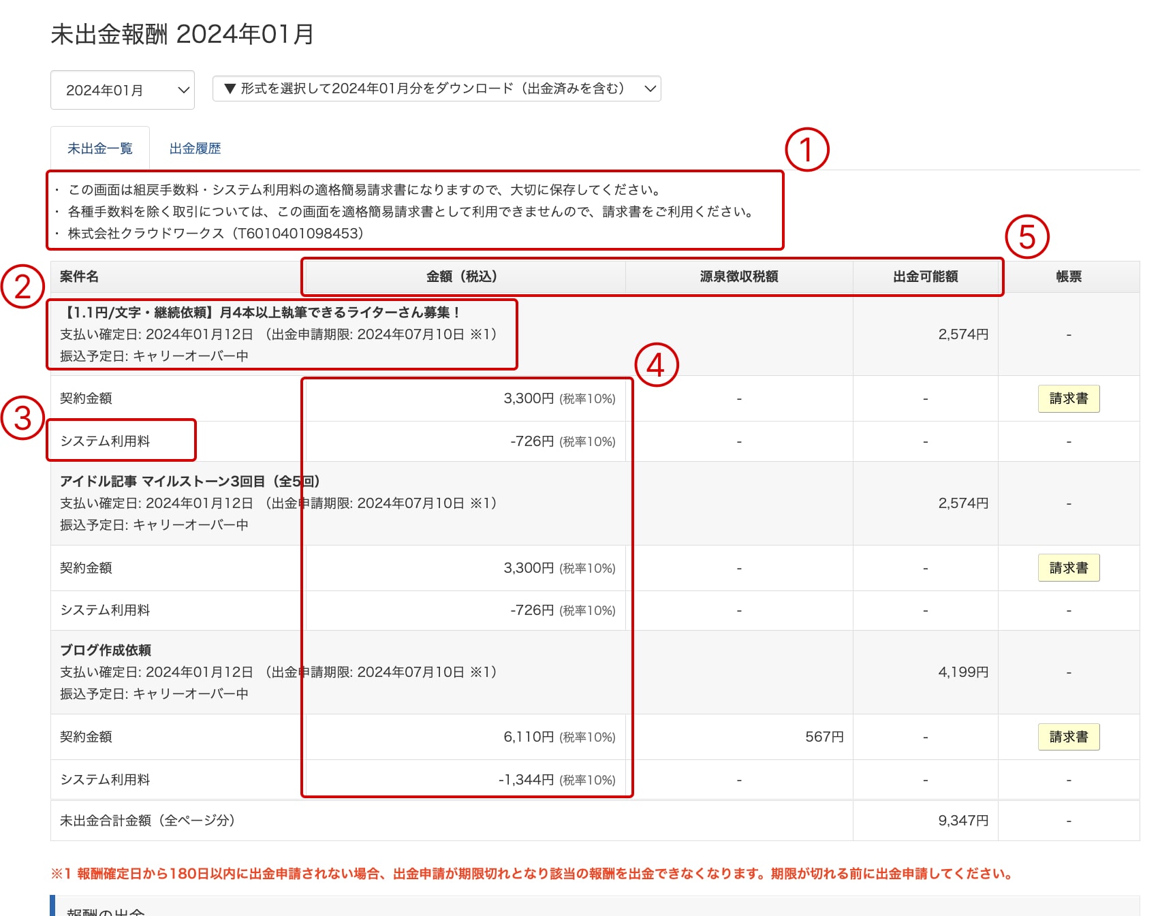
Task: Click the red circled number 3 marker
Action: tap(22, 418)
